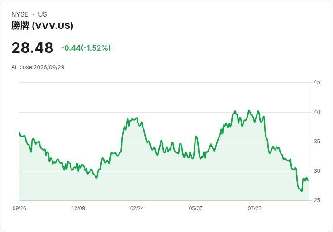Click the 40 price axis label
This screenshot has height=232, width=333.
(317, 112)
